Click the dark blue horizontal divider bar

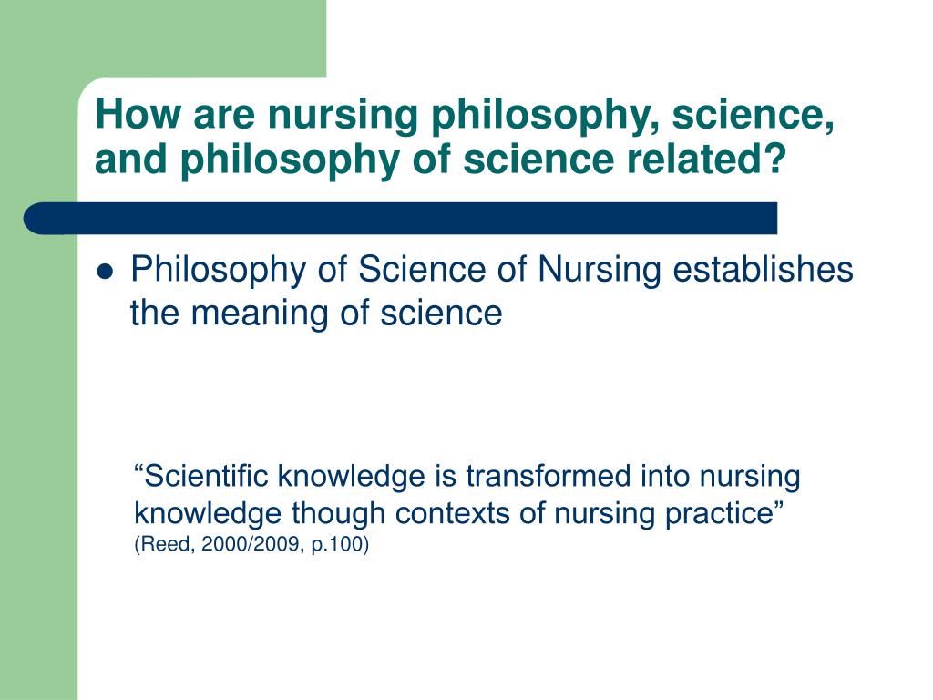click(401, 219)
